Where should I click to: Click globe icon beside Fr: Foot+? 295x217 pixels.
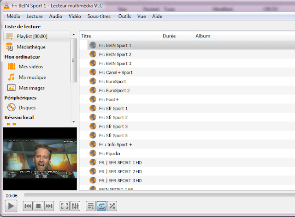tap(93, 99)
